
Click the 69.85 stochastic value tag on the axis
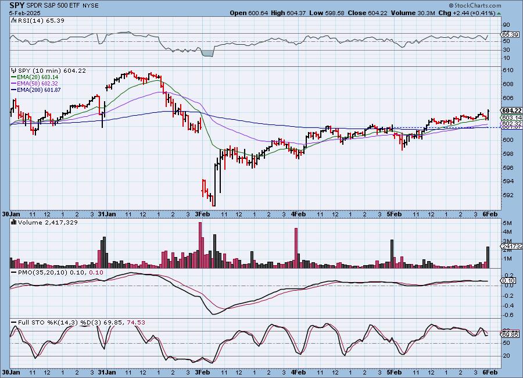[510, 334]
